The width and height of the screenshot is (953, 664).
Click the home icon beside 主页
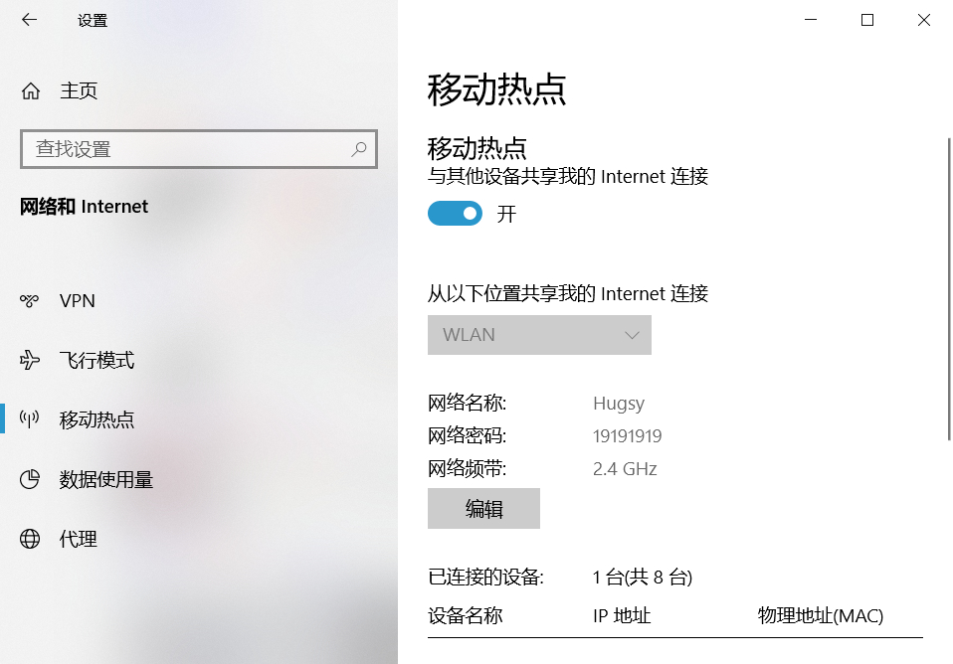point(31,91)
